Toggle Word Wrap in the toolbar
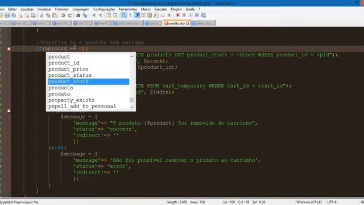The image size is (364, 205). [124, 15]
